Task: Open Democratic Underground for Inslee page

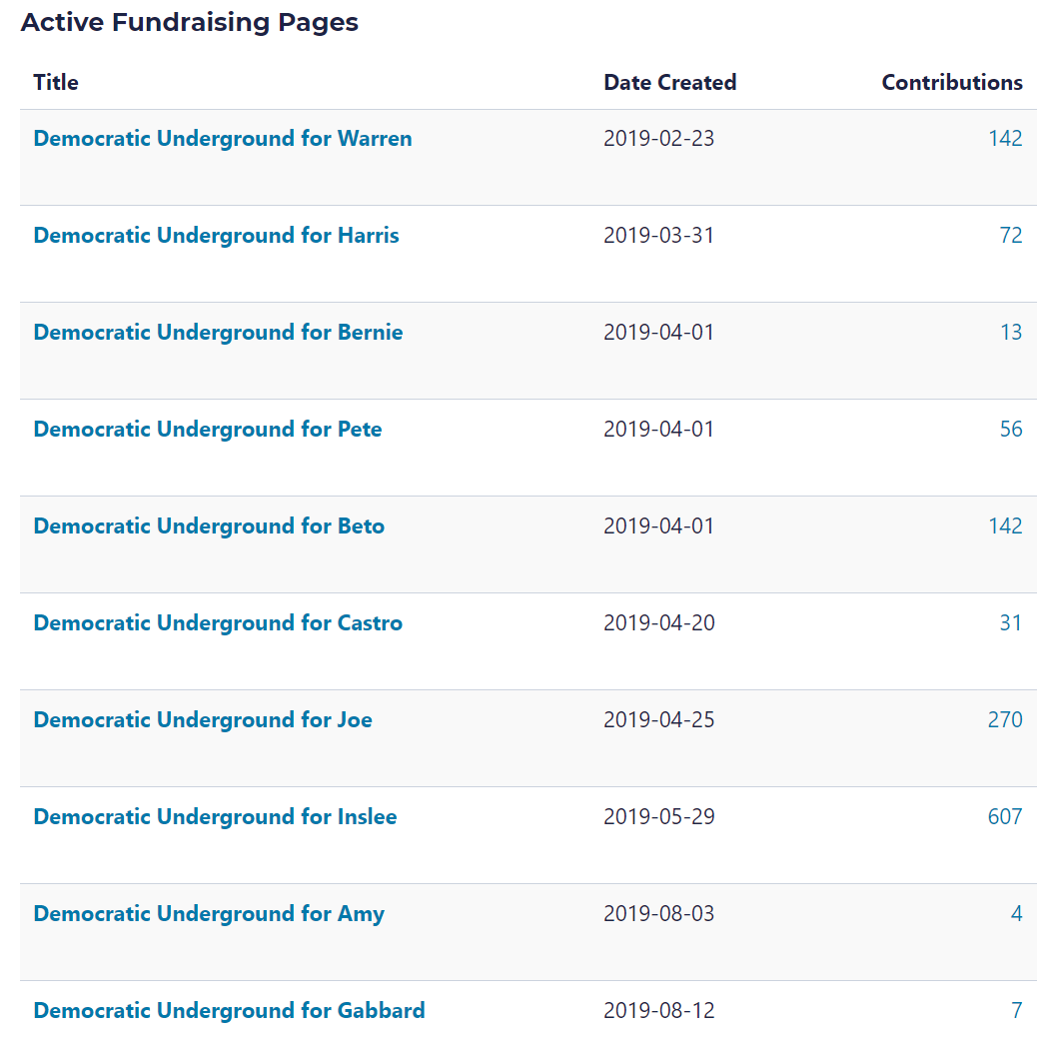Action: (x=215, y=817)
